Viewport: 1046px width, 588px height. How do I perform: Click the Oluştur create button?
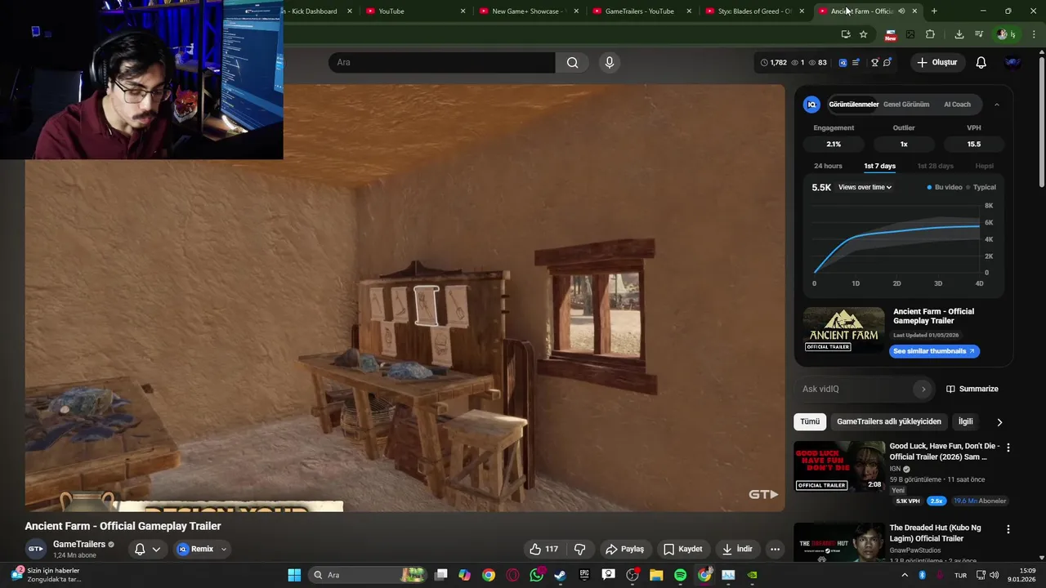[936, 62]
